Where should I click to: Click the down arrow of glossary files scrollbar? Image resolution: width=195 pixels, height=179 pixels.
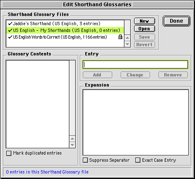click(x=127, y=44)
